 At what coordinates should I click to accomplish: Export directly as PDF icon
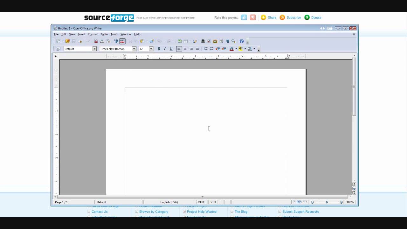tap(96, 41)
